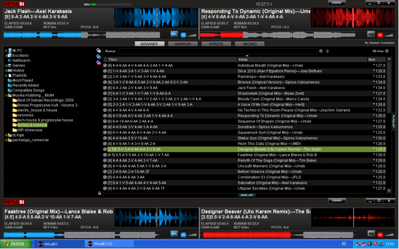This screenshot has height=249, width=399.
Task: Switch to the BROWSER tab
Action: (149, 44)
